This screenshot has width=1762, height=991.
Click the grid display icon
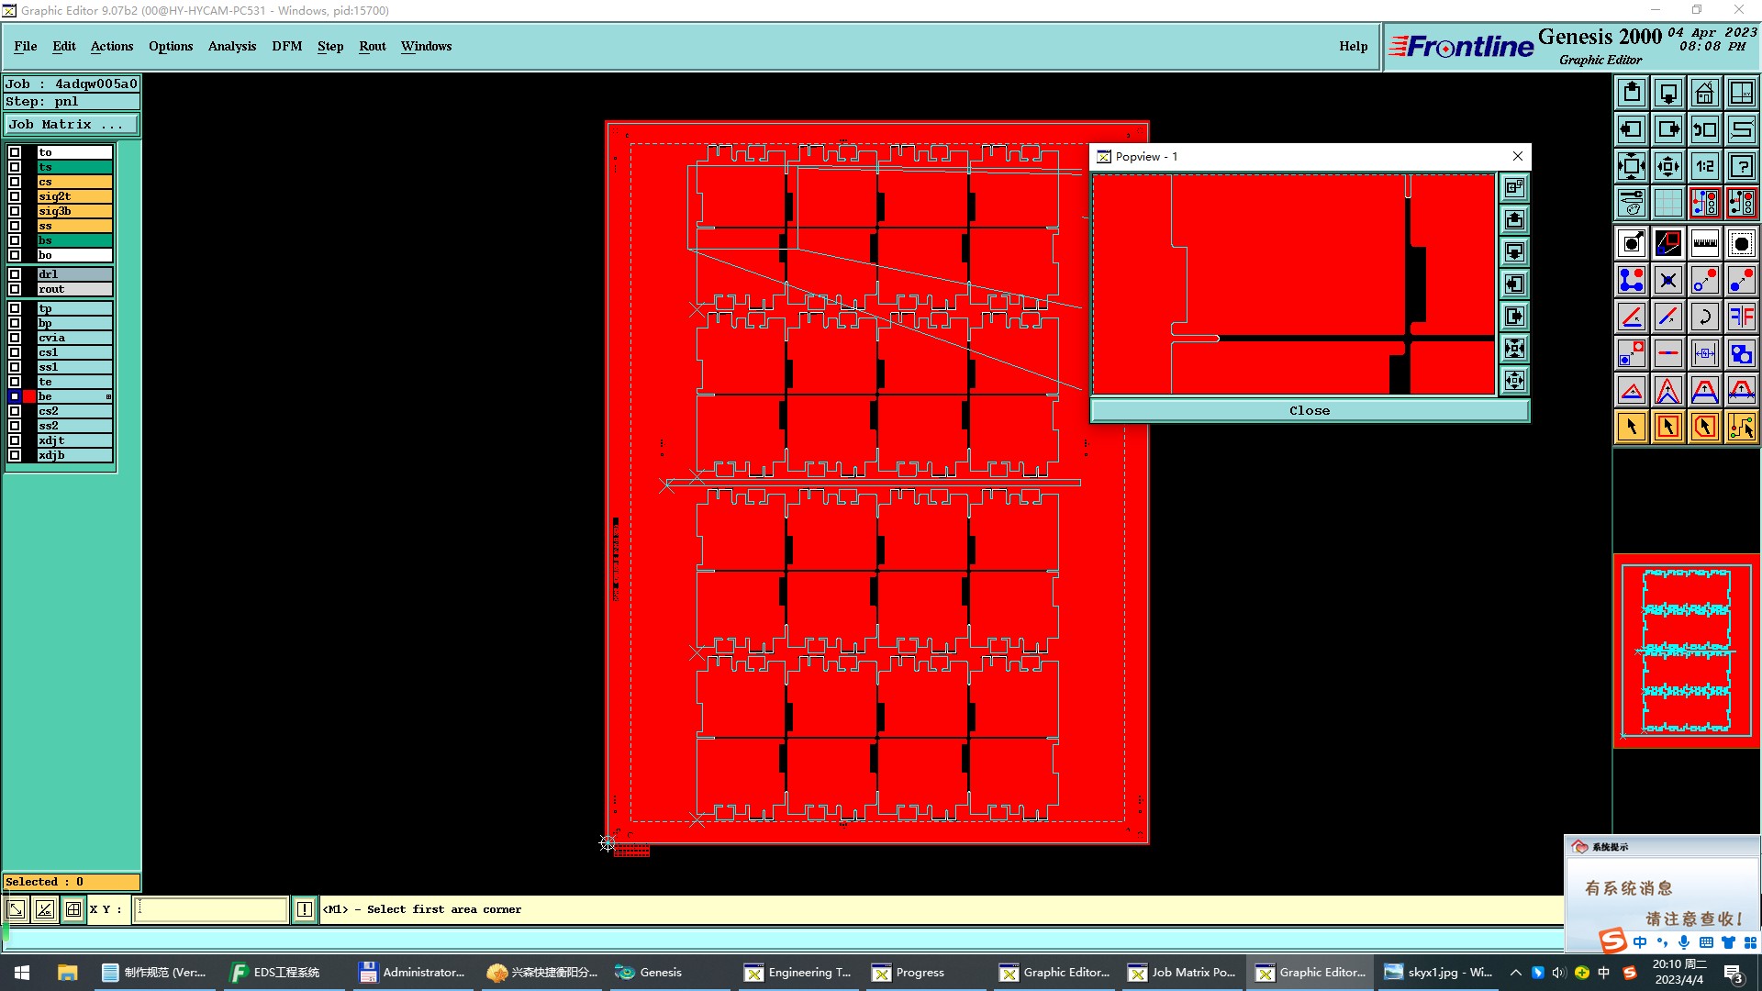[x=1667, y=203]
